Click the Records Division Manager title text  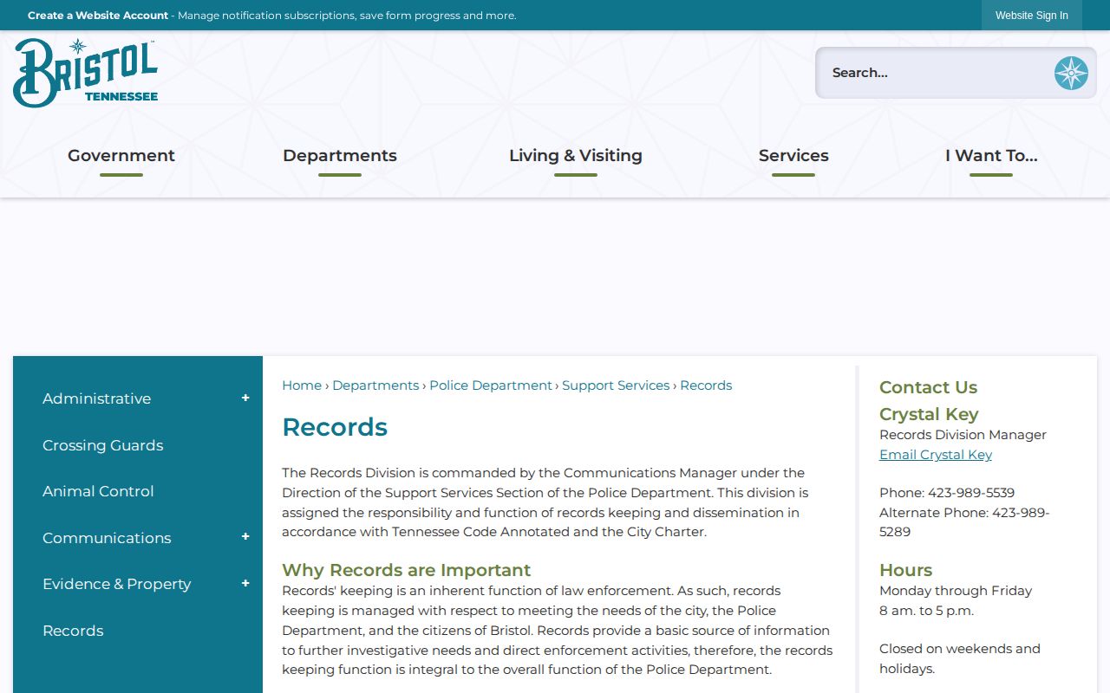(x=963, y=435)
